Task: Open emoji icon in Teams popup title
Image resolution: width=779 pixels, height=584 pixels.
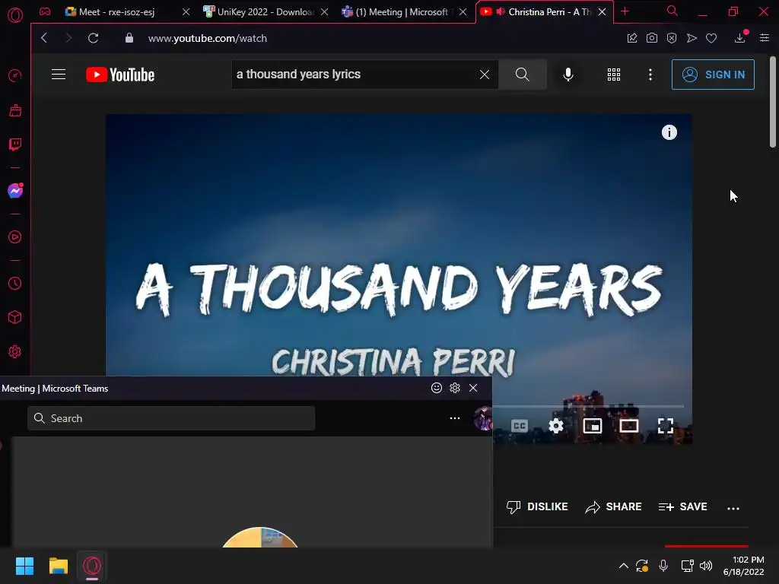Action: coord(437,388)
